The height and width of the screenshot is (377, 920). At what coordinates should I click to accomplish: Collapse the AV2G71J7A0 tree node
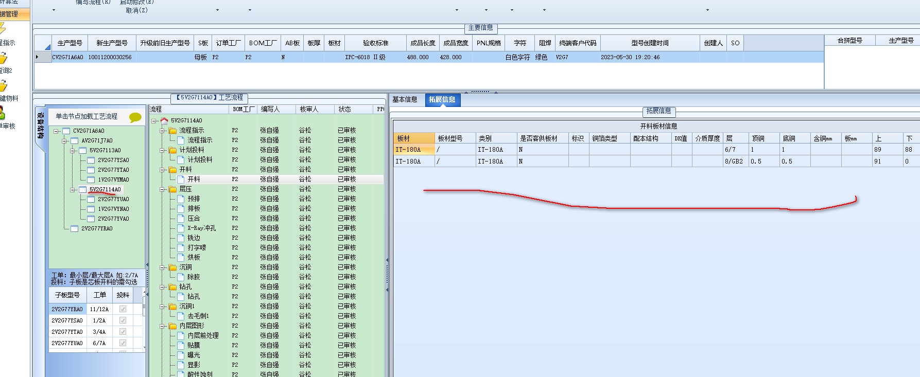[64, 141]
